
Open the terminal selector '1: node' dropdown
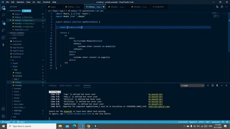[192, 86]
